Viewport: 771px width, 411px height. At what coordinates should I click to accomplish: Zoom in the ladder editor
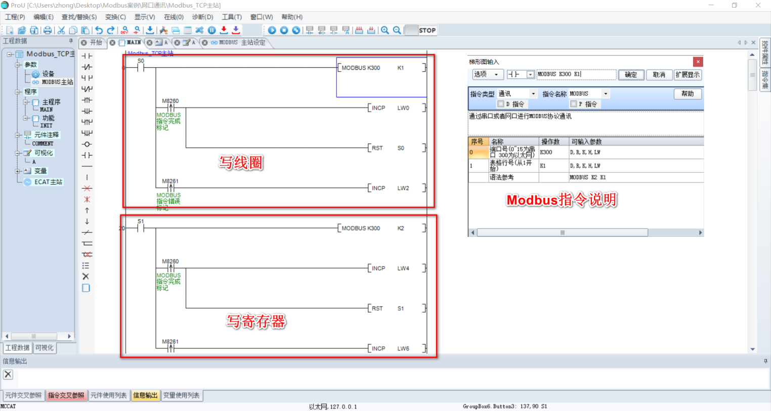tap(385, 30)
